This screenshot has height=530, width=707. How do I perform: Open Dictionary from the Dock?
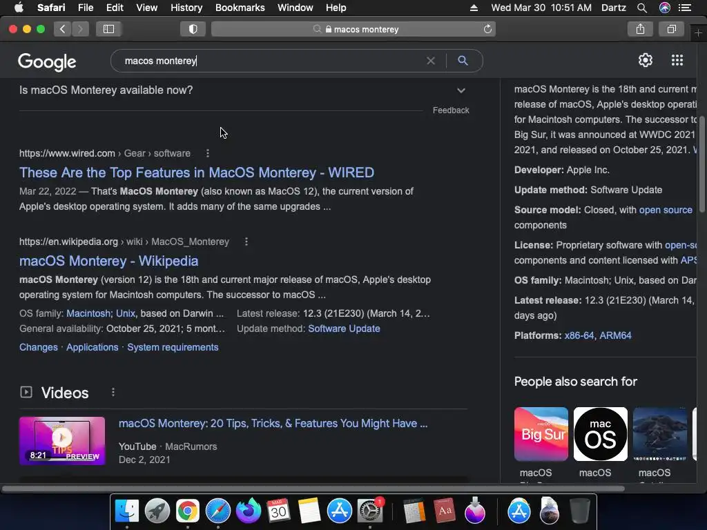click(445, 511)
